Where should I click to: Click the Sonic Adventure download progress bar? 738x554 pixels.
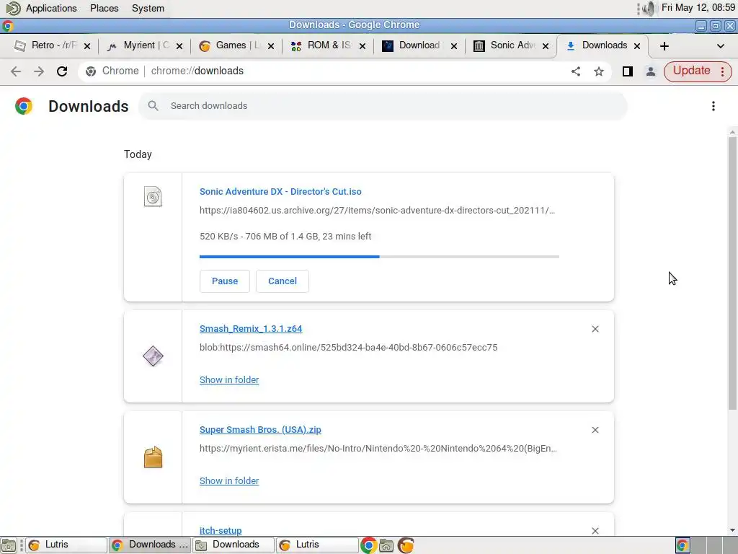tap(379, 257)
